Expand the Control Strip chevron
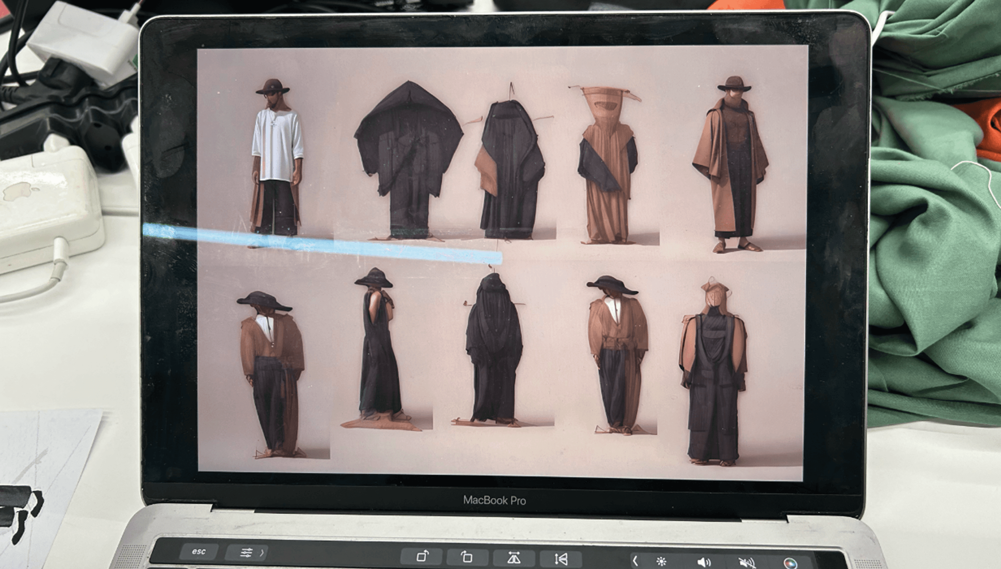The height and width of the screenshot is (569, 1001). point(635,561)
